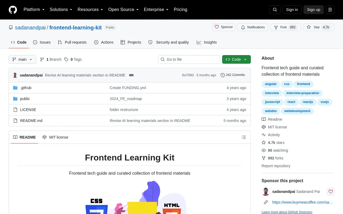Go to the GitHub homepage logo
The width and height of the screenshot is (343, 214).
tap(13, 10)
